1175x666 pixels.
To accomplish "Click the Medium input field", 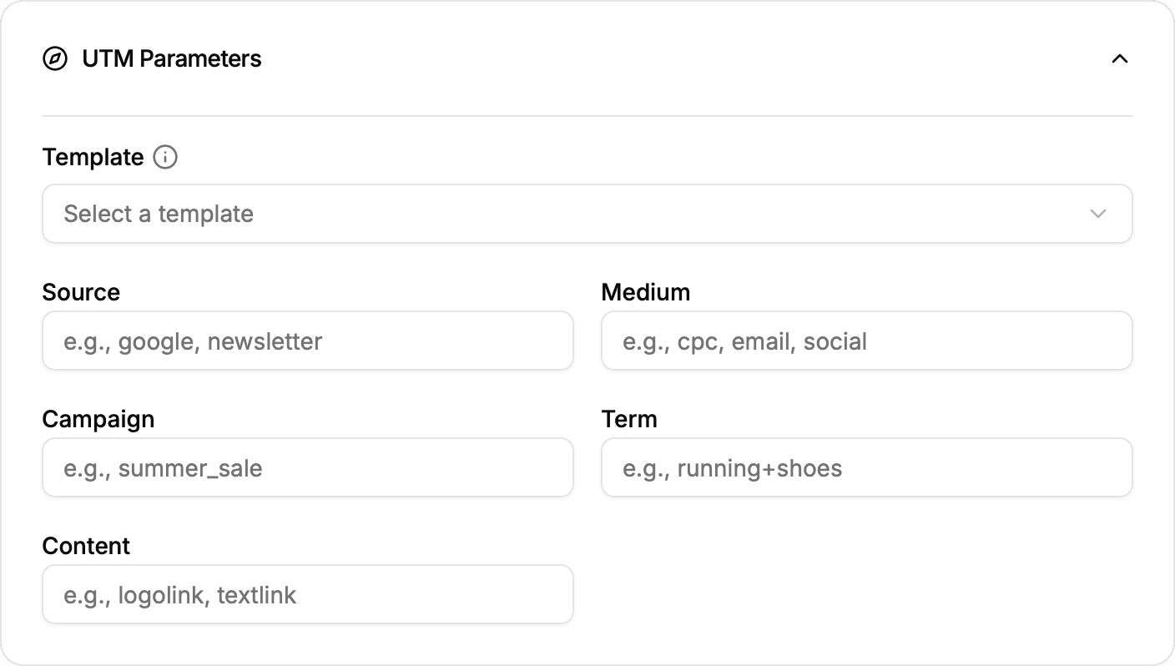I will 866,341.
